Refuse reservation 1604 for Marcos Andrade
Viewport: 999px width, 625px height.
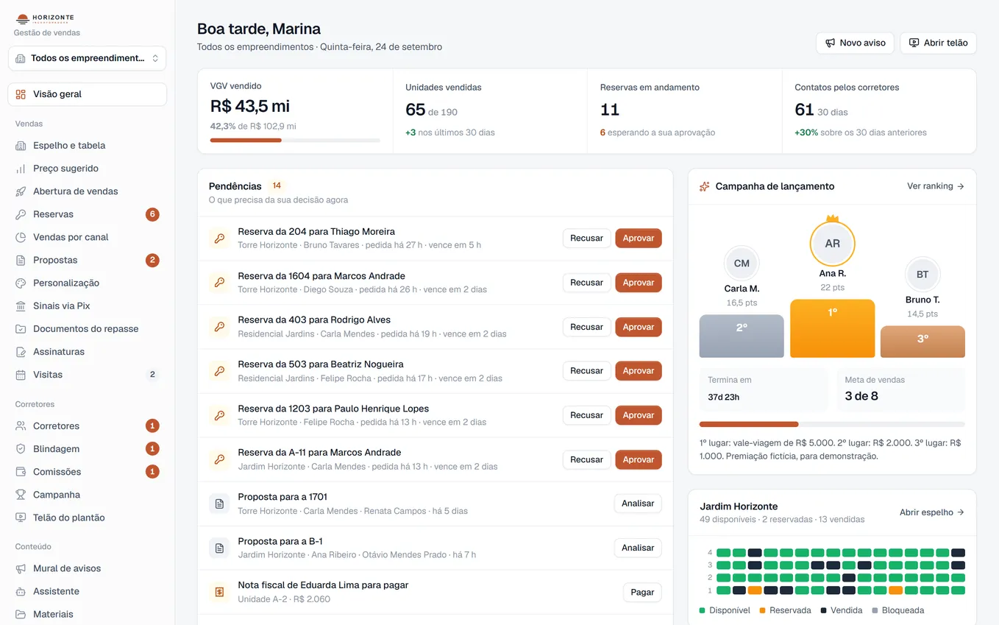tap(586, 283)
